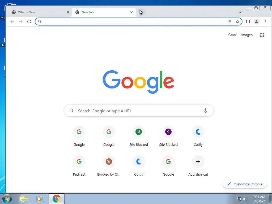
Task: Open the Redirect shortcut
Action: [79, 166]
